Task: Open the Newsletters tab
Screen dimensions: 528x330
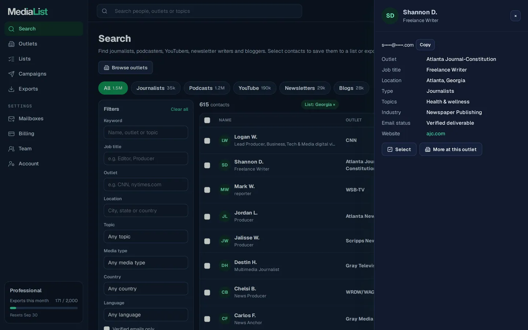Action: 305,88
